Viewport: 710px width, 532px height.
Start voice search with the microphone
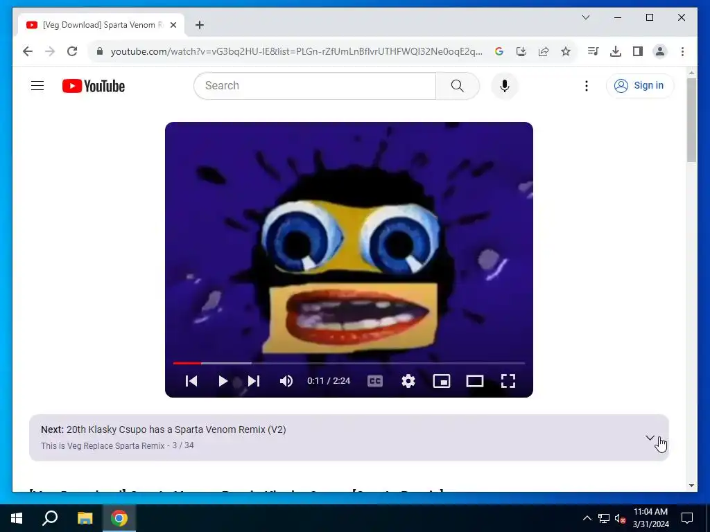(505, 85)
